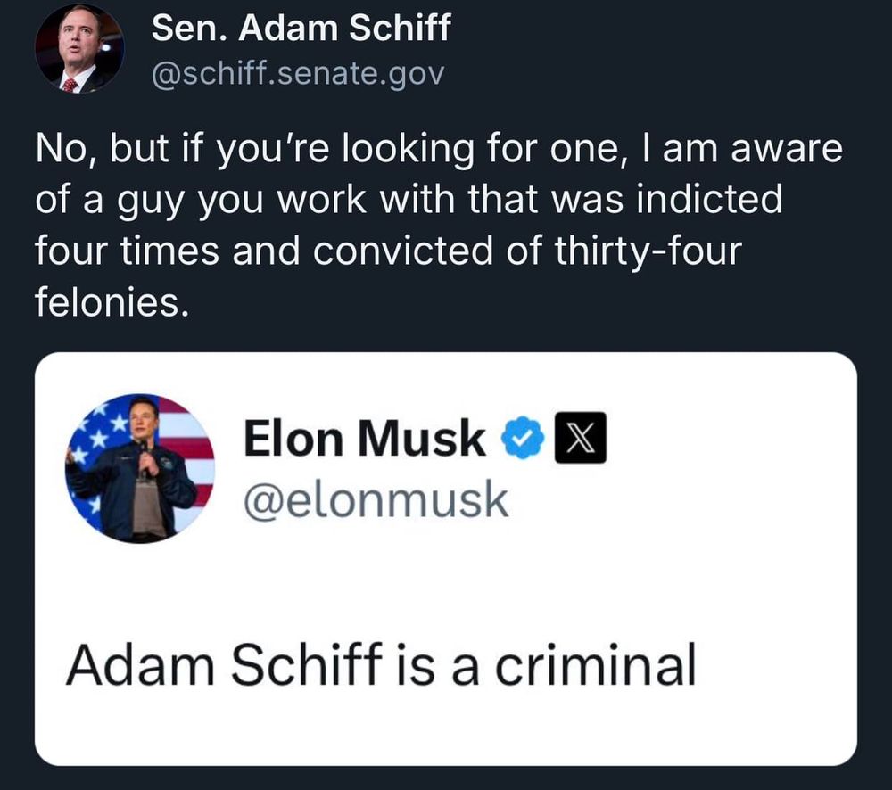Click the red tie in Schiff's avatar
Screen dimensions: 892x790
(x=69, y=84)
